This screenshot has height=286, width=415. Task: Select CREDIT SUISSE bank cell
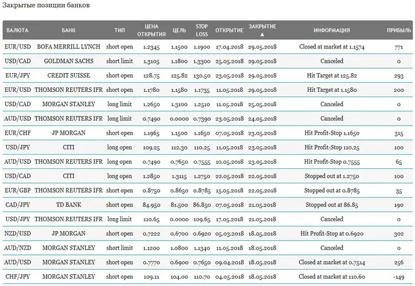pos(69,76)
